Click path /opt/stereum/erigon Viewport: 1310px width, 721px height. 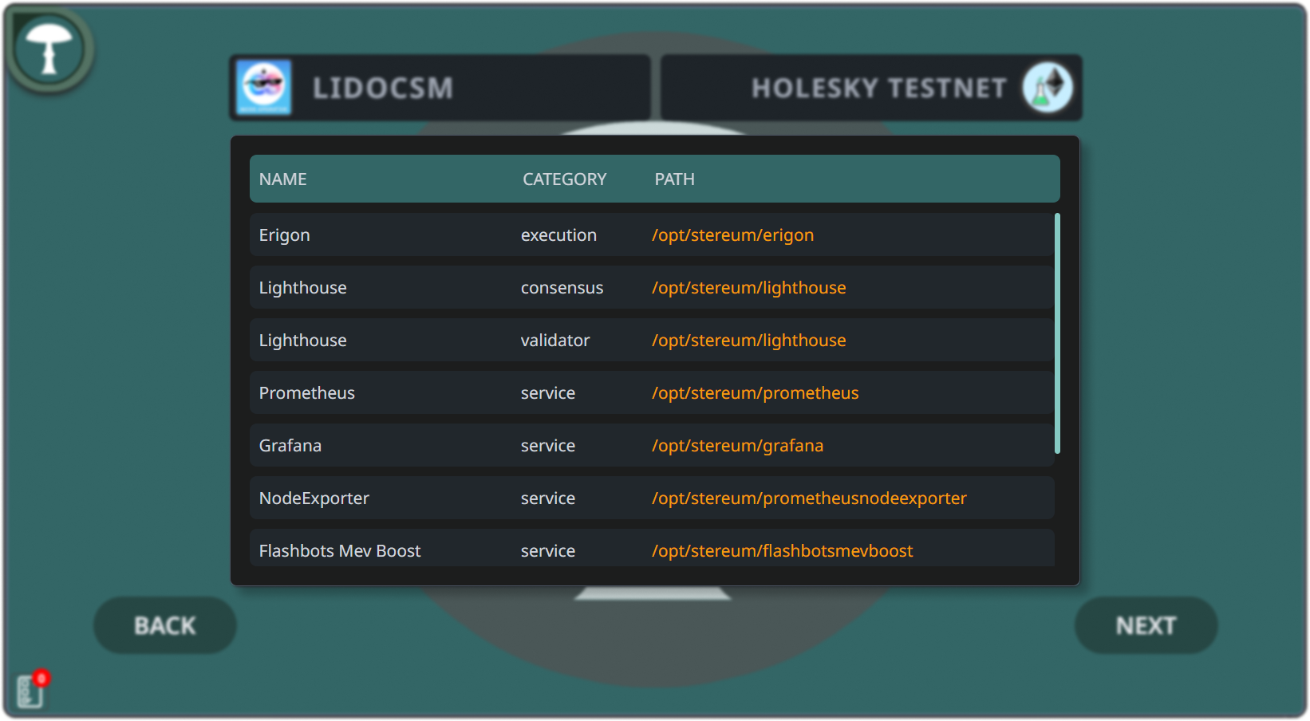733,235
